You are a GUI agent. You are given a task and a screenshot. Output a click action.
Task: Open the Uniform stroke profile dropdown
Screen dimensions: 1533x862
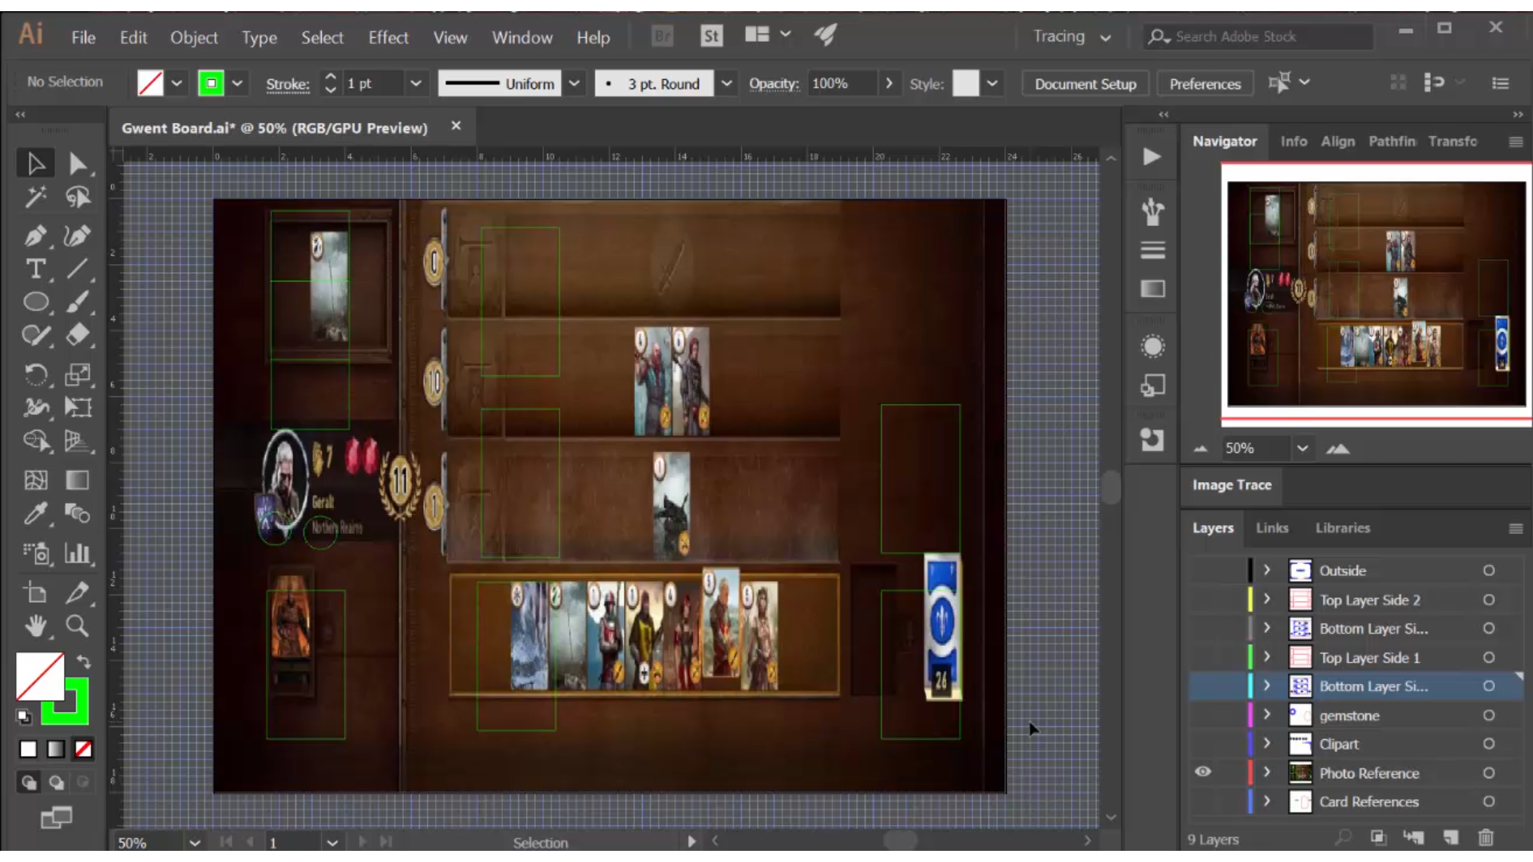click(x=574, y=83)
